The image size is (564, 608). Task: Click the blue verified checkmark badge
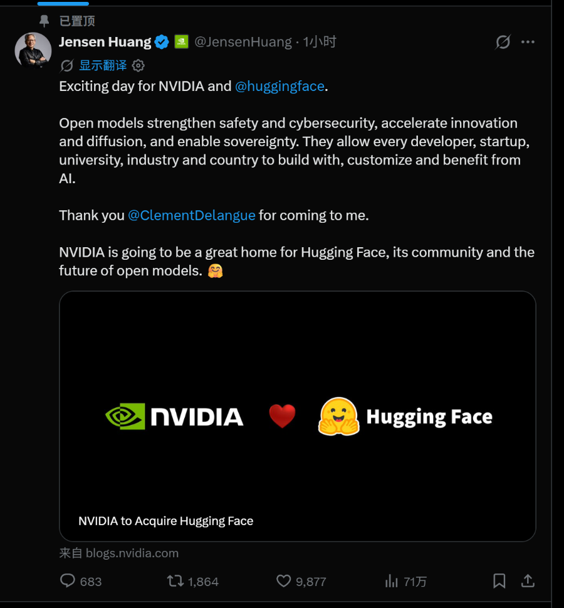162,42
